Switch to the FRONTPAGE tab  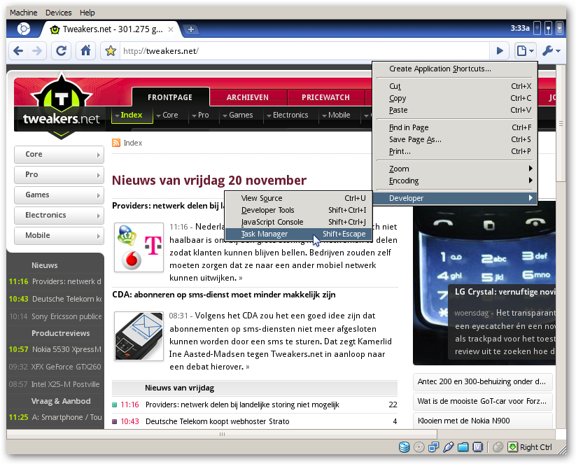pos(170,97)
